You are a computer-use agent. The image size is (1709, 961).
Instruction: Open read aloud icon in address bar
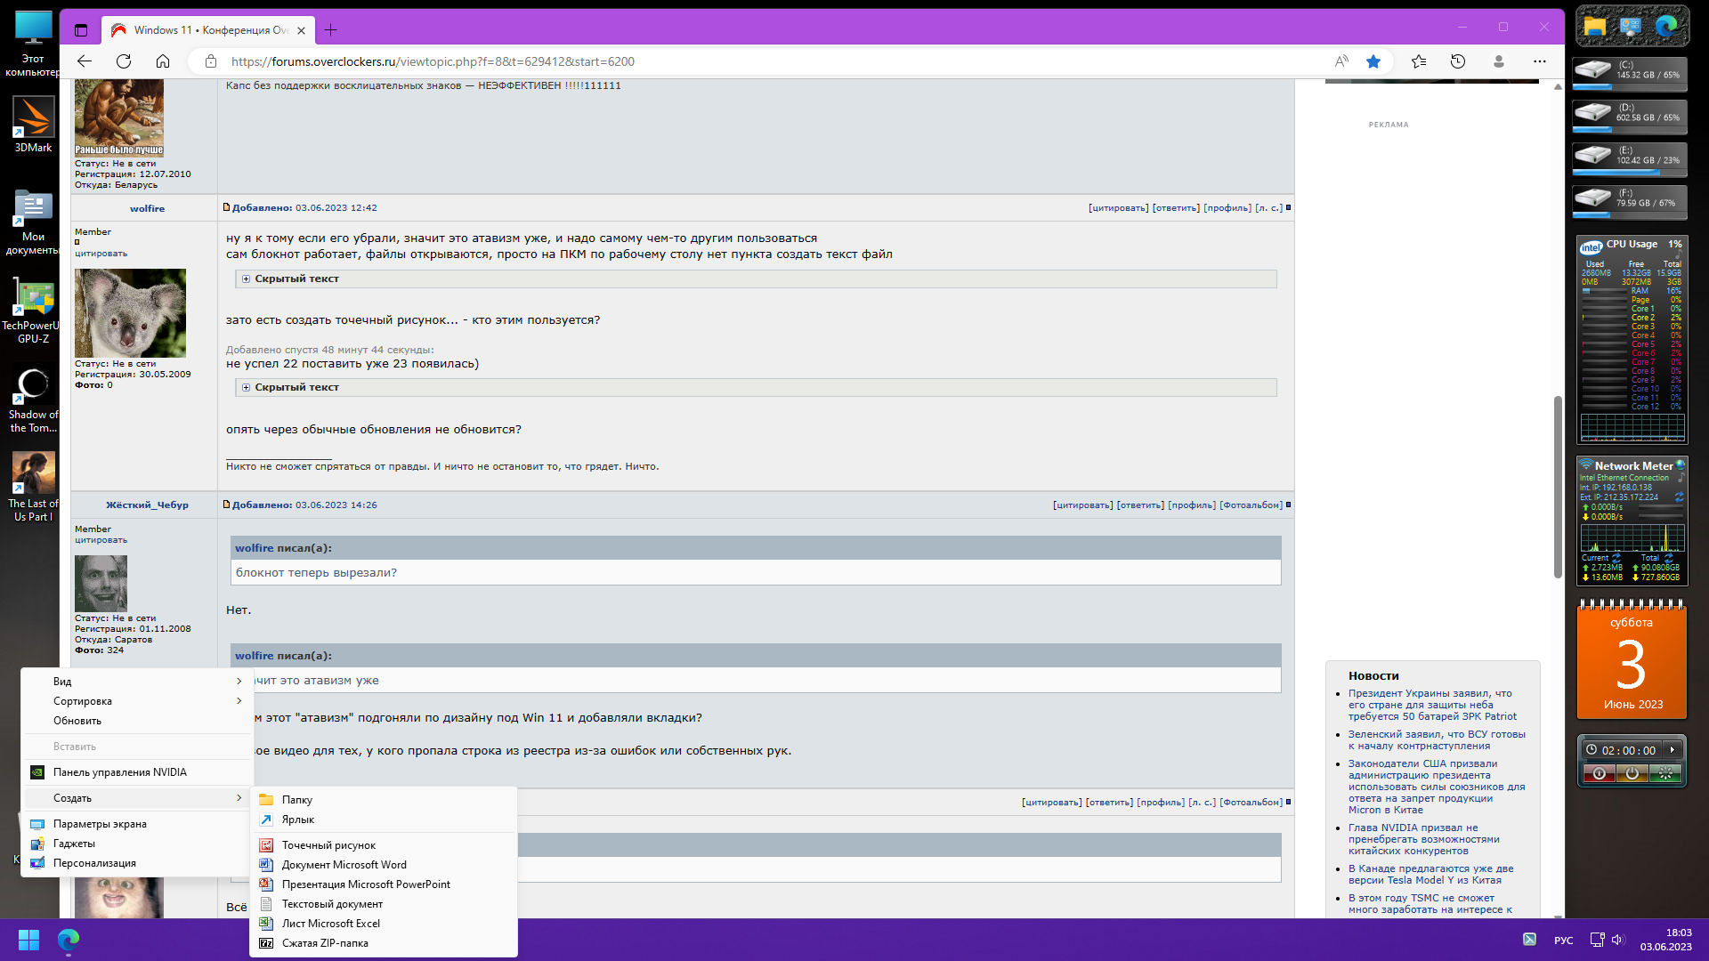(x=1341, y=61)
